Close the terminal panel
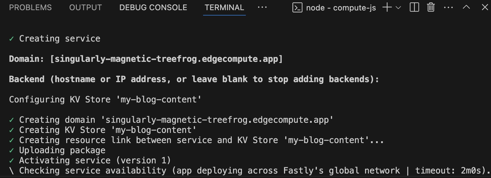Screen dimensions: 491x178 (x=484, y=7)
